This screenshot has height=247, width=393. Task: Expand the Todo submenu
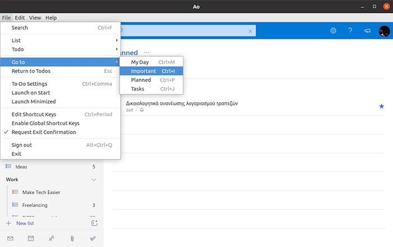click(x=61, y=49)
